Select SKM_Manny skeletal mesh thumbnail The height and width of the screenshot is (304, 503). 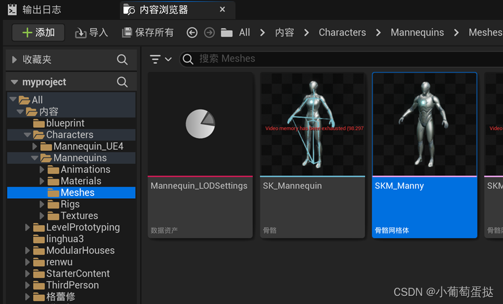point(424,124)
